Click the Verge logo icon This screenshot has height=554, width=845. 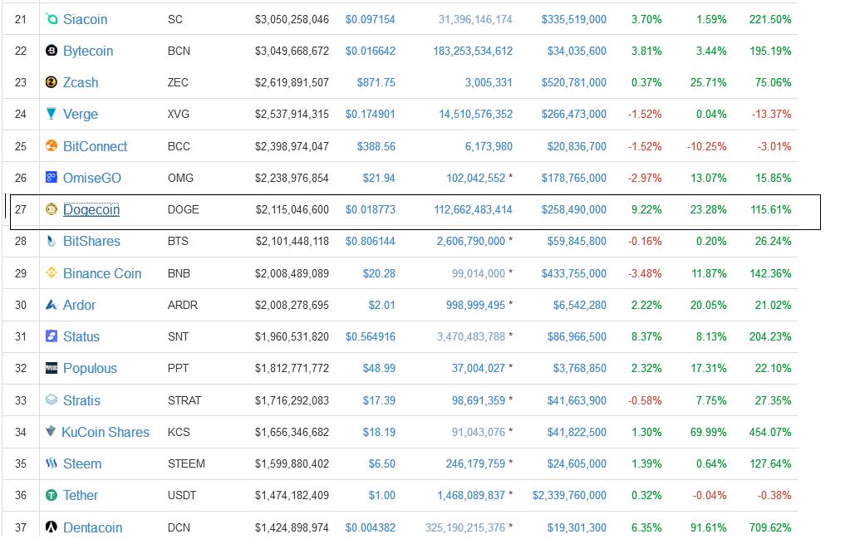point(52,114)
